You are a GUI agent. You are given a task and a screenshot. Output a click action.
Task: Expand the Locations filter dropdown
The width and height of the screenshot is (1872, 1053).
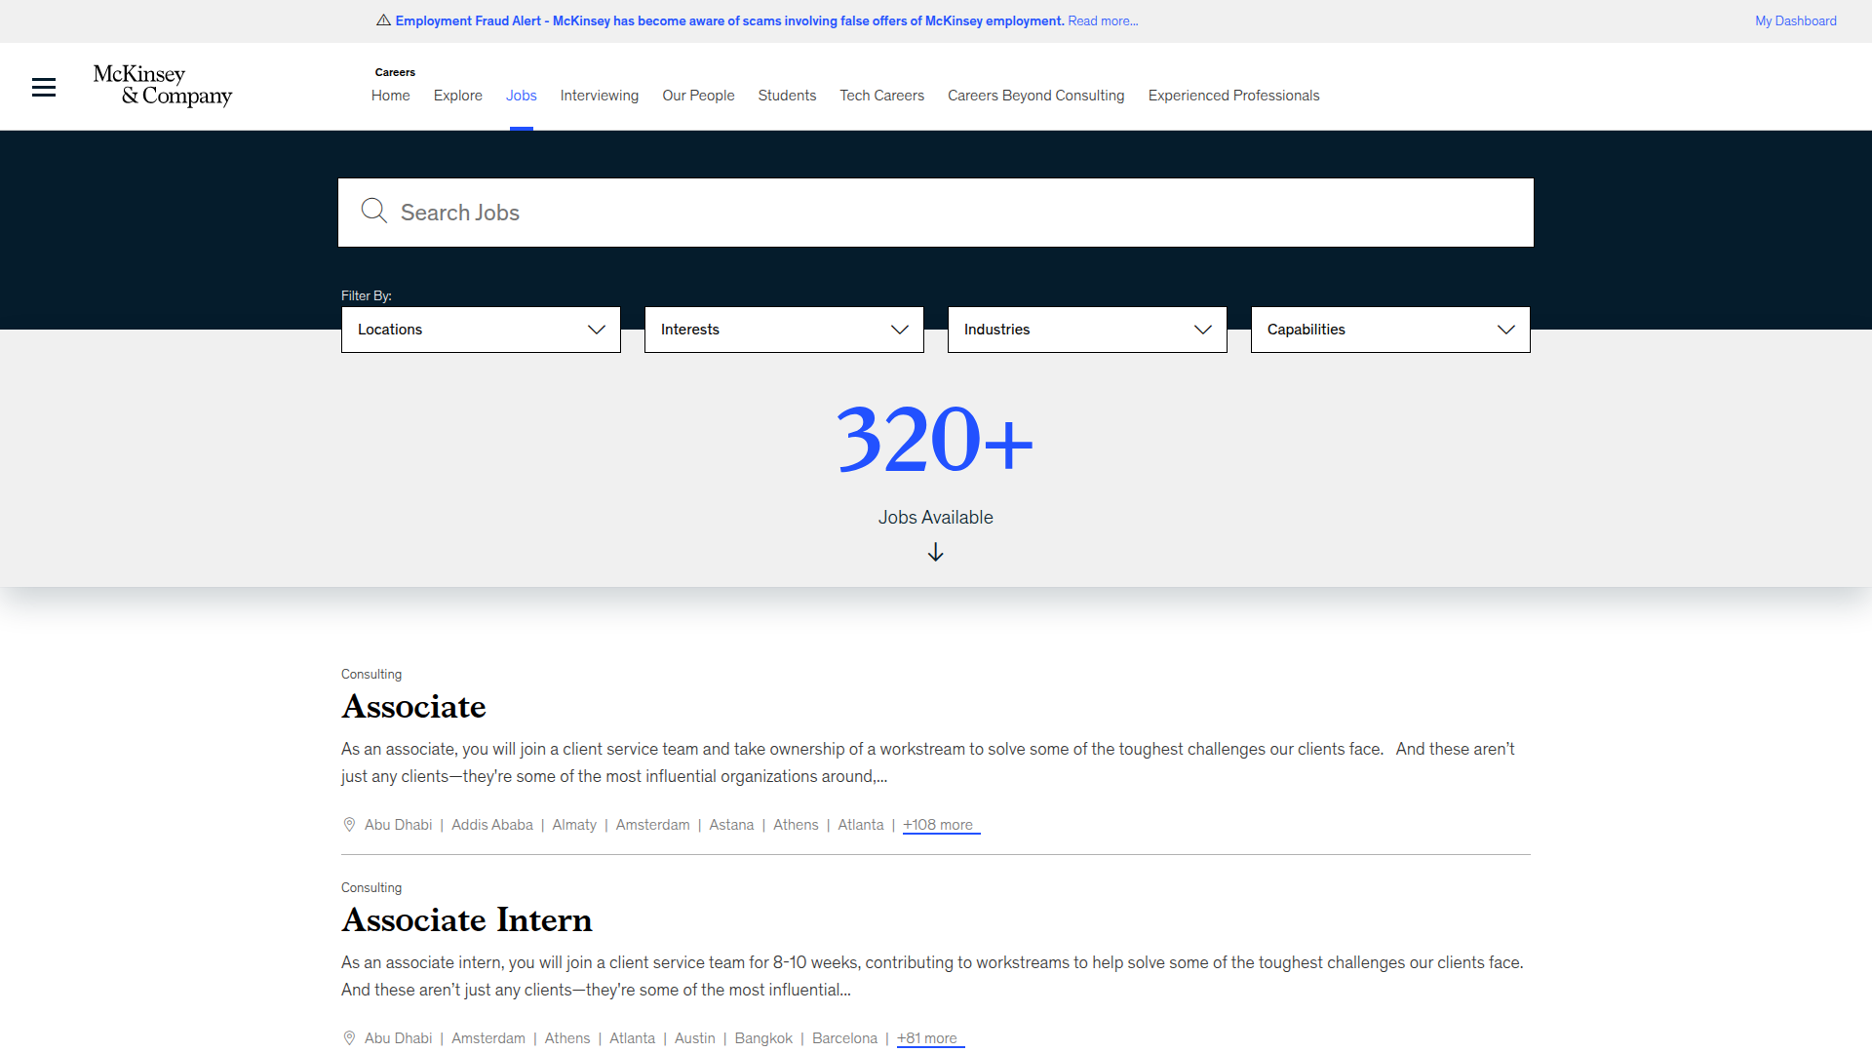pos(481,330)
